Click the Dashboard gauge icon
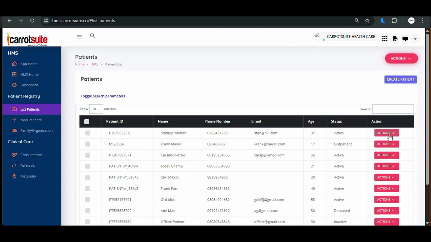The height and width of the screenshot is (242, 431). click(x=14, y=85)
